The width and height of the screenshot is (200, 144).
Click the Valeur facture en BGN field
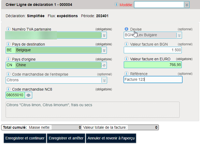click(x=153, y=50)
